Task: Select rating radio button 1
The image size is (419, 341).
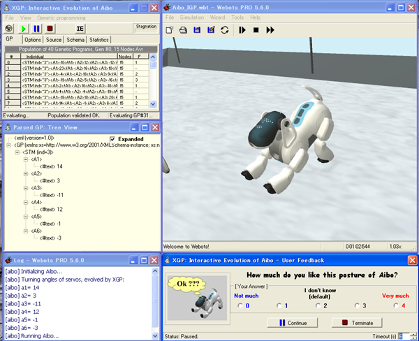Action: pos(279,305)
